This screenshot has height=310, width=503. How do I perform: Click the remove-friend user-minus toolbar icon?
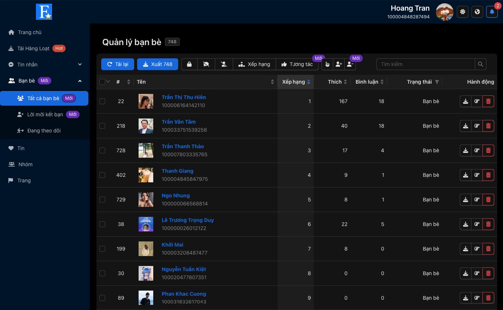350,64
